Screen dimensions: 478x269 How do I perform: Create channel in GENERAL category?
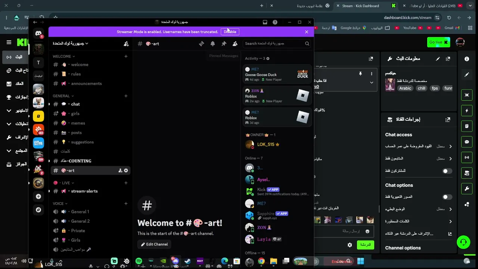point(126,96)
